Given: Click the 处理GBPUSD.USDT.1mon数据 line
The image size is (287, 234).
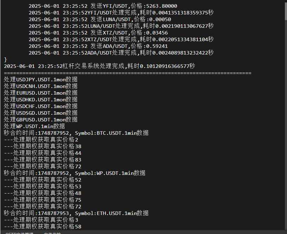Looking at the screenshot, I should [41, 120].
